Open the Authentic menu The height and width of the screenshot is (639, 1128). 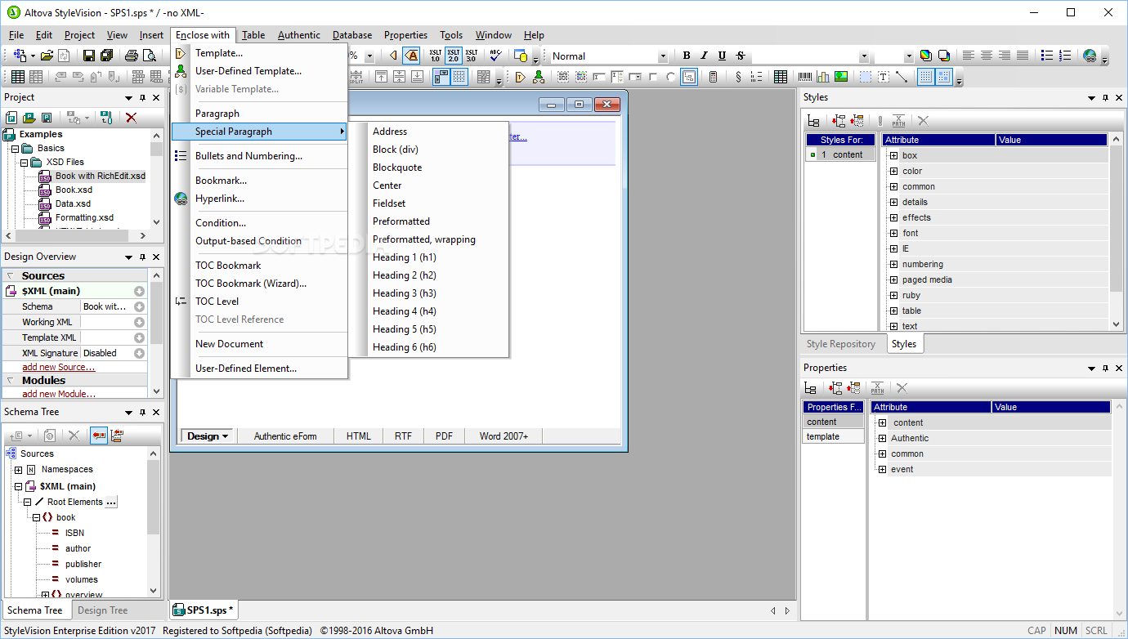click(x=299, y=35)
